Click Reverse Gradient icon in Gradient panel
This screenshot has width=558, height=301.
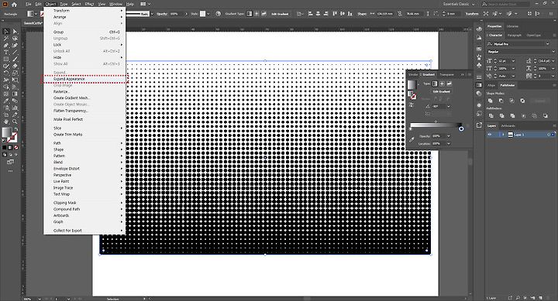pos(412,104)
